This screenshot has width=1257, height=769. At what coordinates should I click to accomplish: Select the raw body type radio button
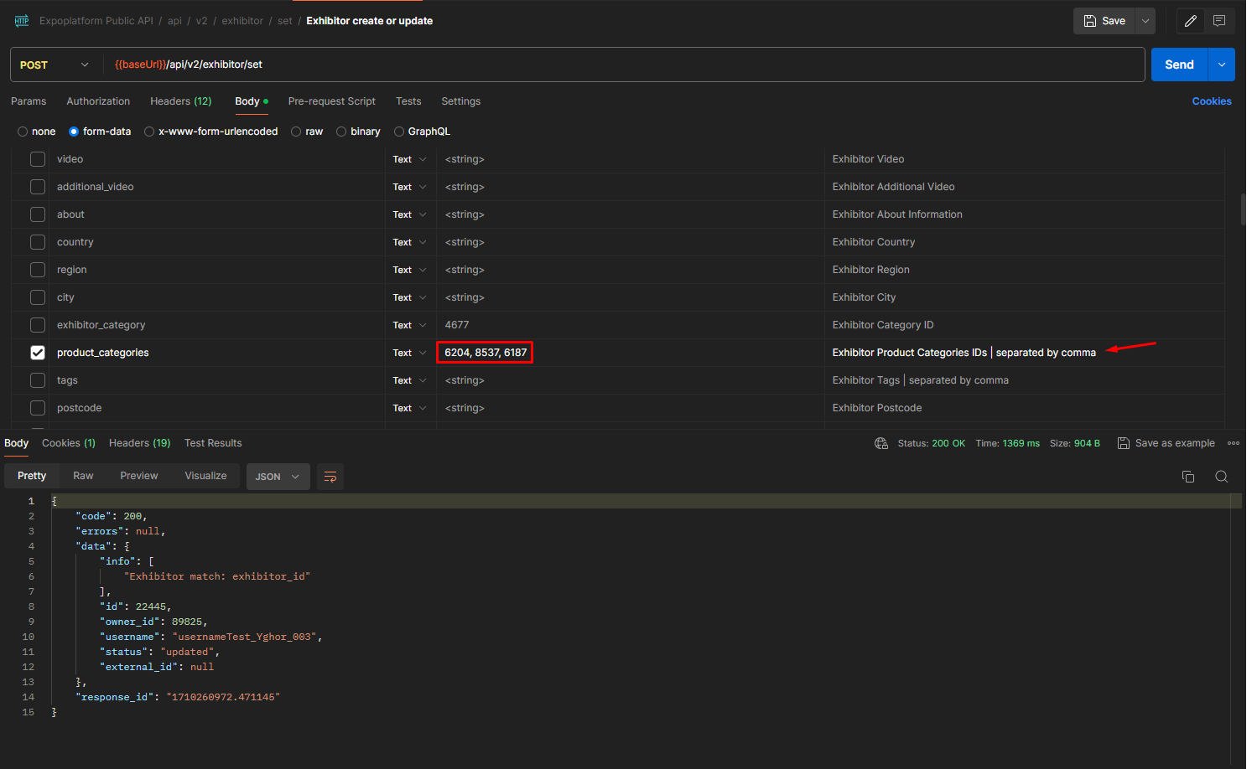click(295, 131)
